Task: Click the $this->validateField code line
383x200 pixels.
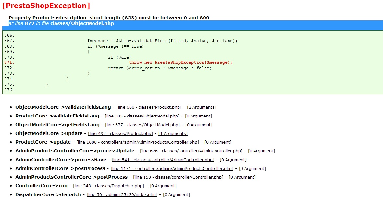Action: 162,41
